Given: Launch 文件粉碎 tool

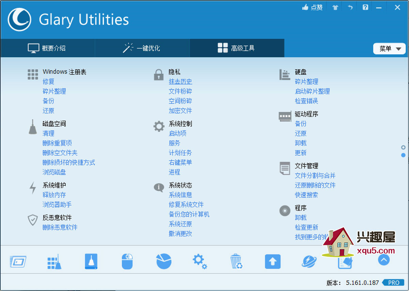Looking at the screenshot, I should click(180, 91).
